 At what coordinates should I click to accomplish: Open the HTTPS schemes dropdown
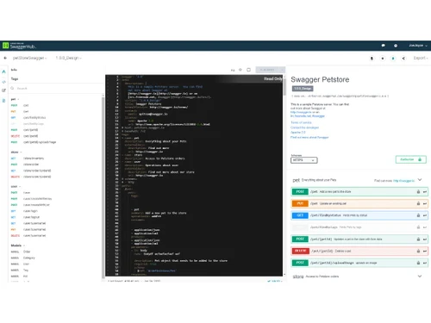pyautogui.click(x=304, y=160)
